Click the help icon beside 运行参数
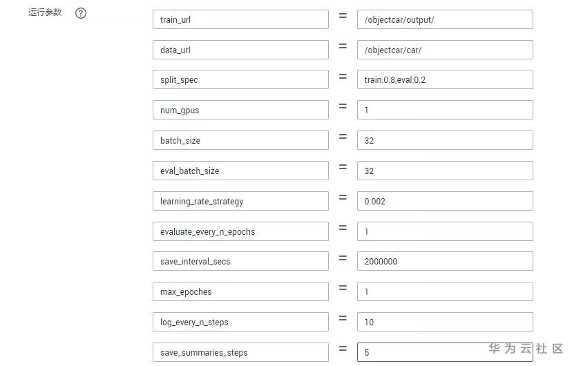 point(81,13)
